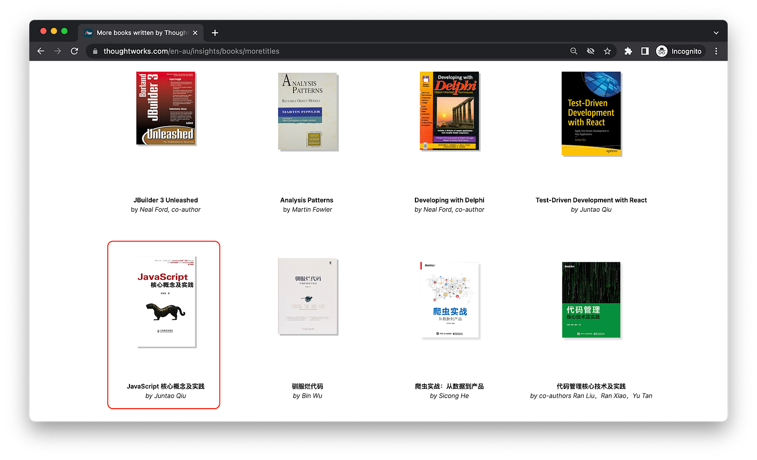757x460 pixels.
Task: Open the Chrome three-dot menu
Action: point(716,51)
